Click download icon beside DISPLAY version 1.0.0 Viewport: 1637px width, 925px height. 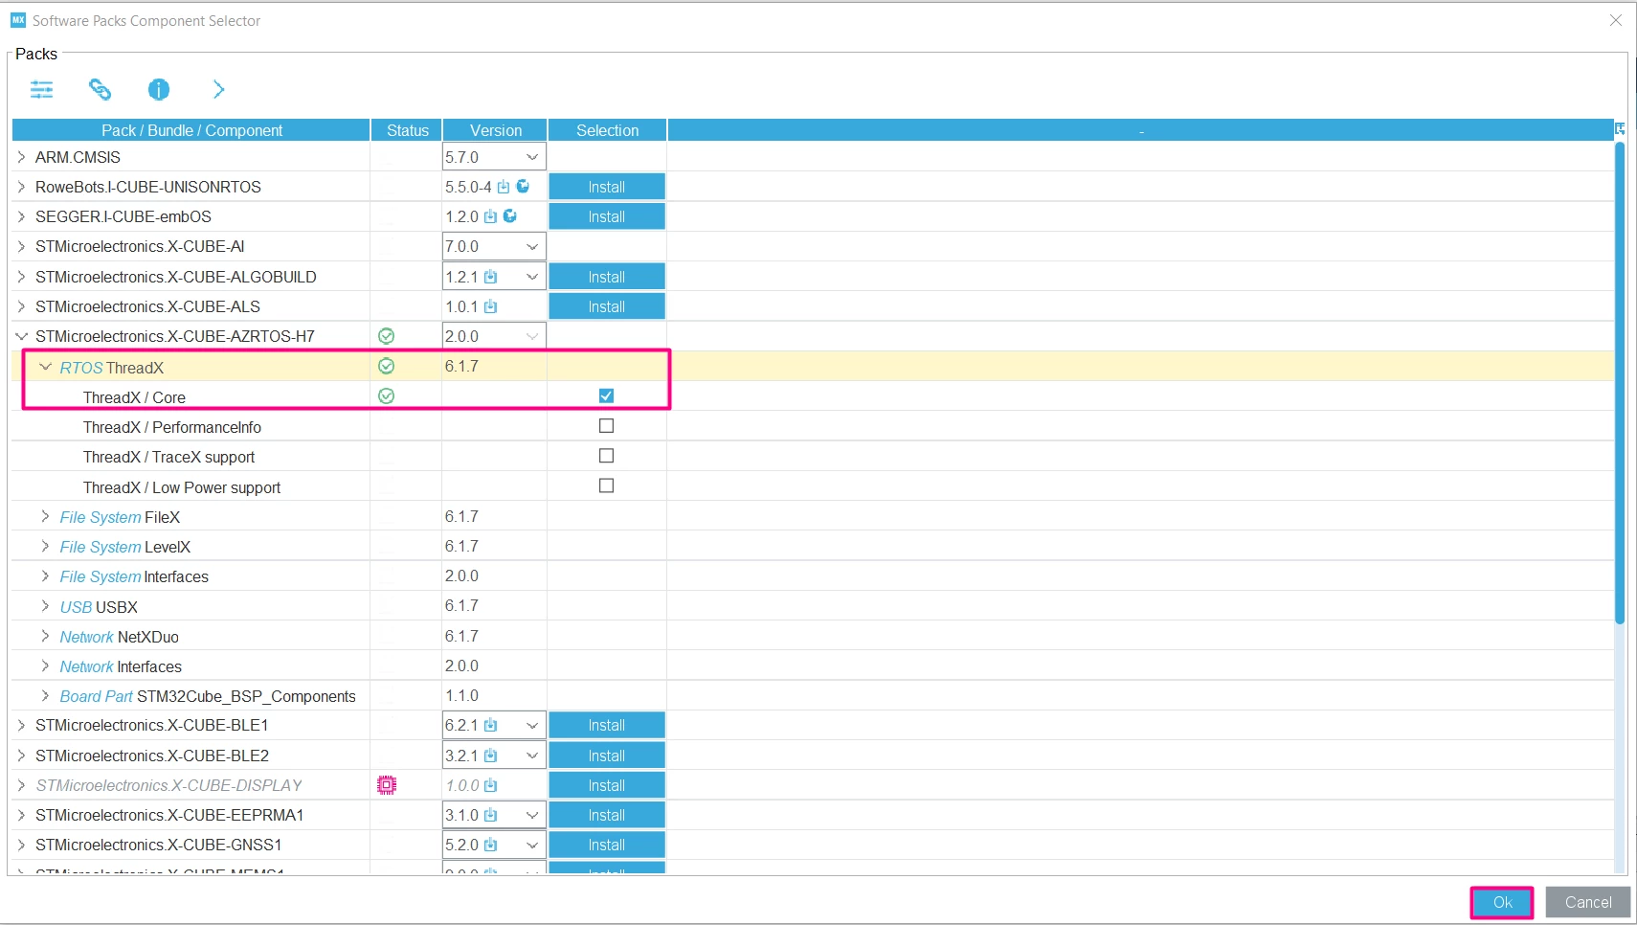click(x=490, y=785)
